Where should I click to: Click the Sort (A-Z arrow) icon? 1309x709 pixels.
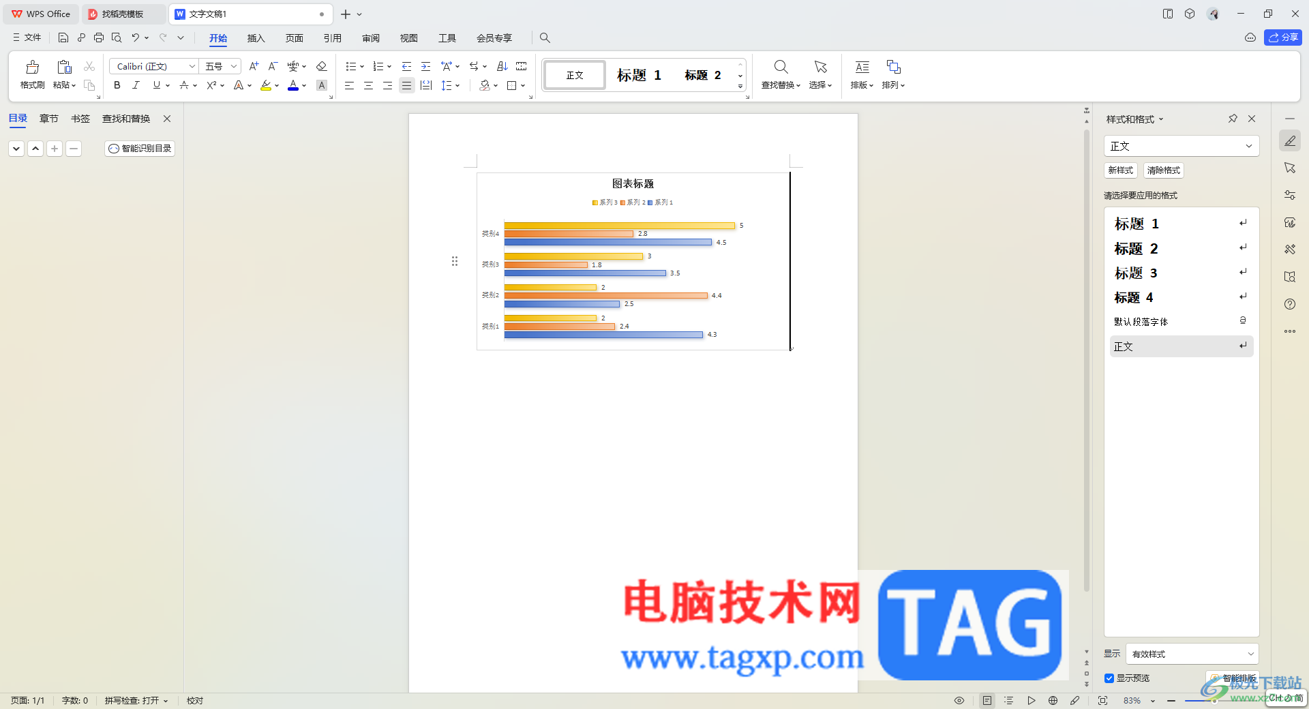coord(502,66)
